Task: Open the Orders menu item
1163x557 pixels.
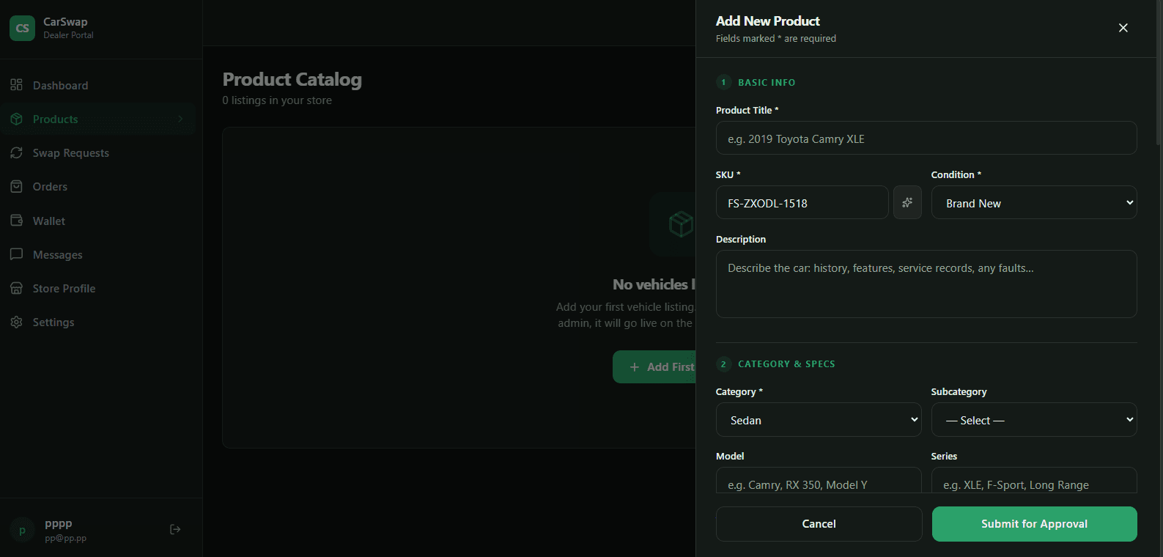Action: pyautogui.click(x=98, y=186)
